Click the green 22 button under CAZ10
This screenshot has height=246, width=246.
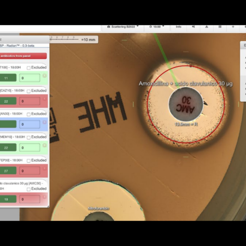coord(8,101)
